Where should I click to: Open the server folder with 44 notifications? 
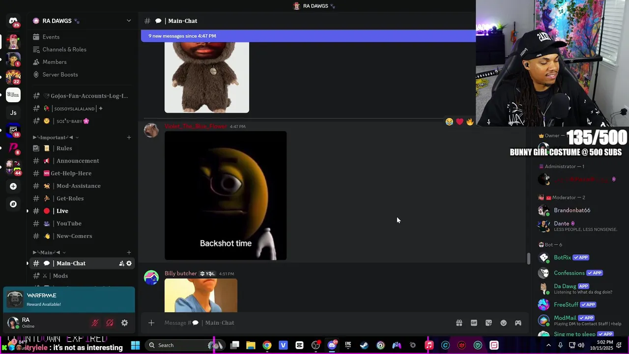click(x=13, y=167)
